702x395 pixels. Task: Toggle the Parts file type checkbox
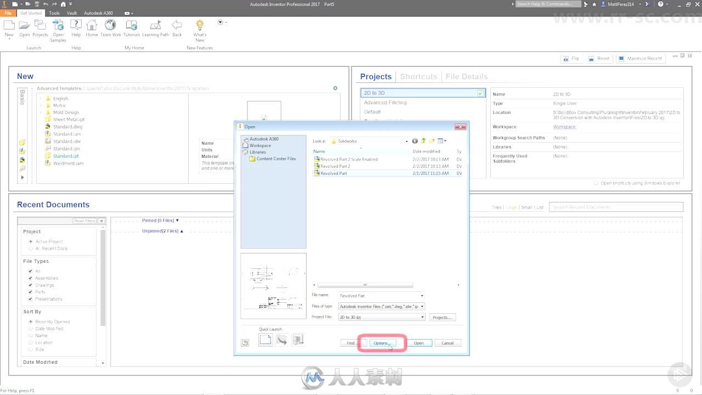[x=30, y=292]
